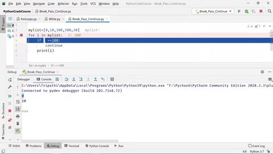Toggle Python prompt icon in console
The width and height of the screenshot is (273, 154).
click(17, 131)
